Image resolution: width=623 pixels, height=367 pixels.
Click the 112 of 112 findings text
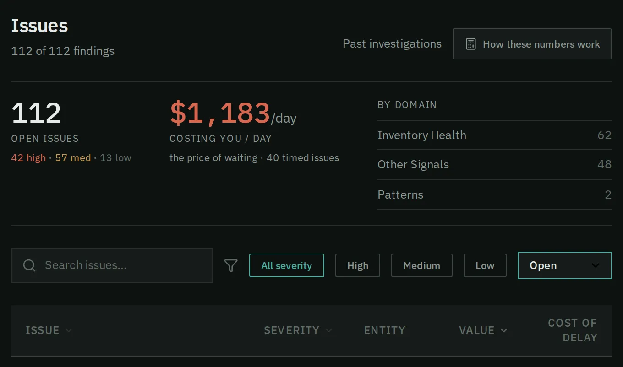[63, 51]
